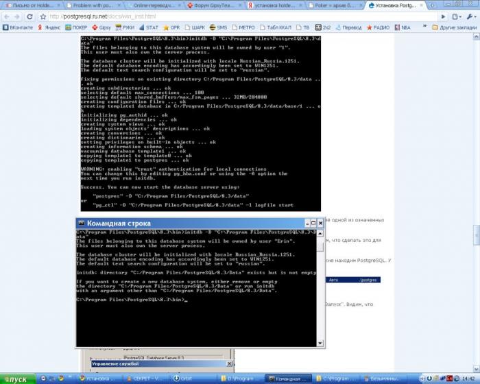
Task: Close the 'Письмо от Holde...' tab
Action: coord(59,5)
